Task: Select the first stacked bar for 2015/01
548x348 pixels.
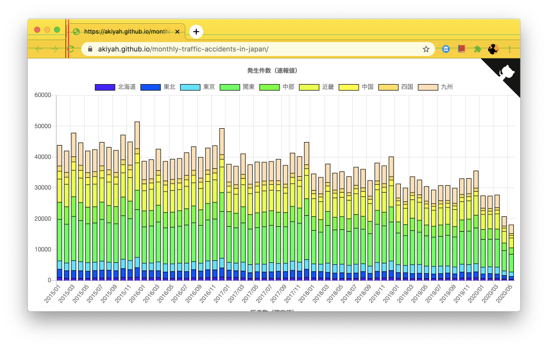Action: click(59, 212)
